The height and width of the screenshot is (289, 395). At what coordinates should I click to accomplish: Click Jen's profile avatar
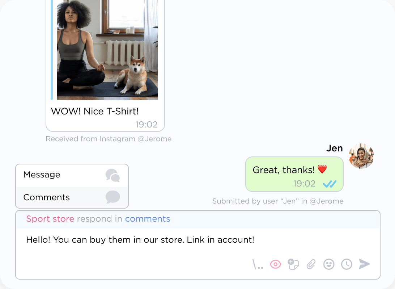pyautogui.click(x=361, y=156)
